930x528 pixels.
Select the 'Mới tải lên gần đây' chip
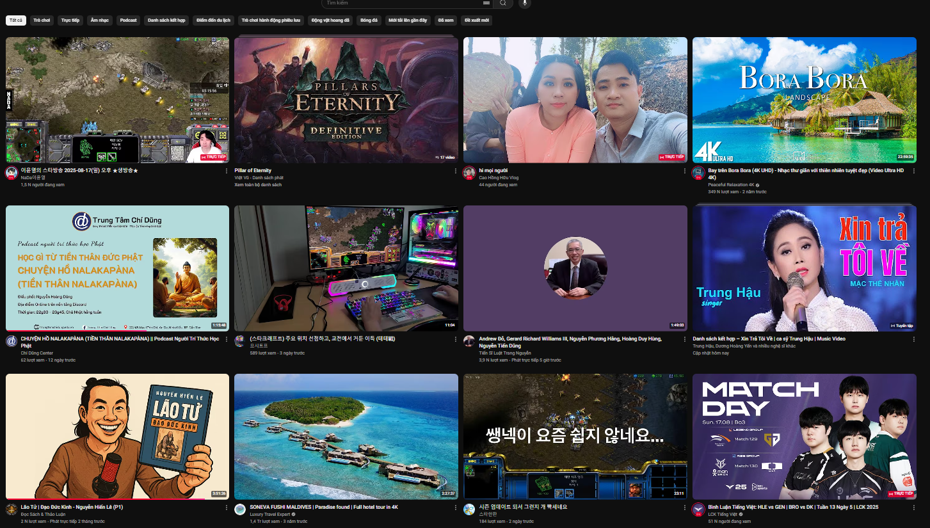[408, 20]
